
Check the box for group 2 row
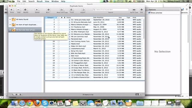tap(59, 22)
